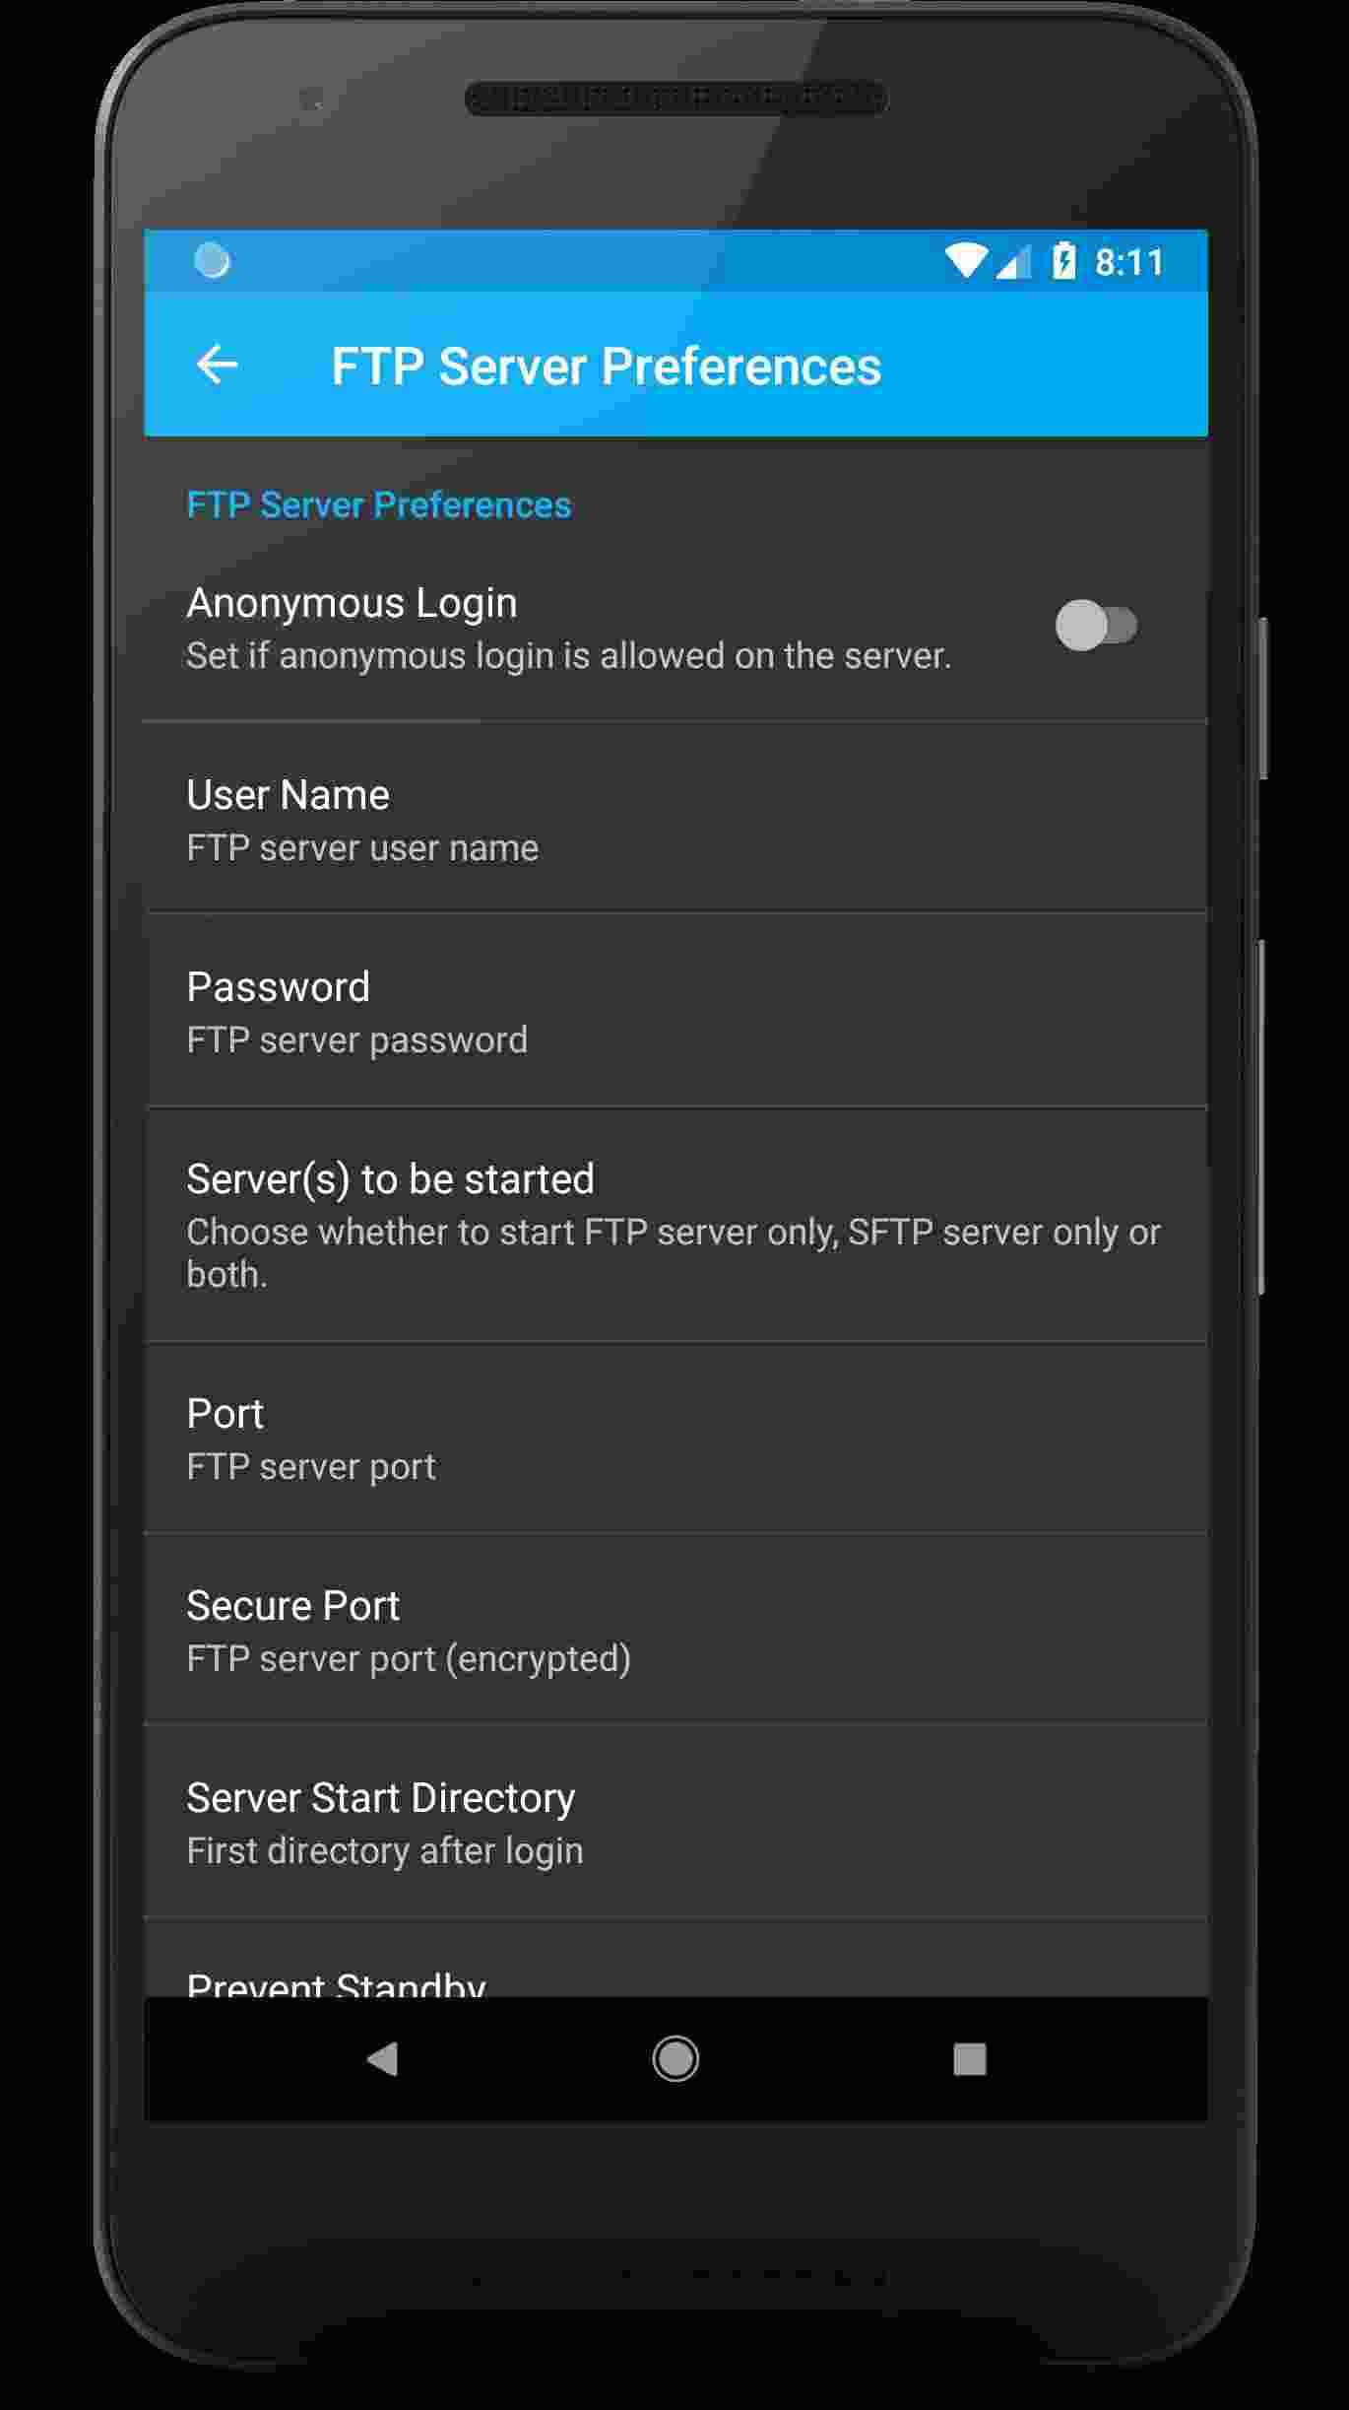
Task: Edit the Port preference
Action: 675,1438
